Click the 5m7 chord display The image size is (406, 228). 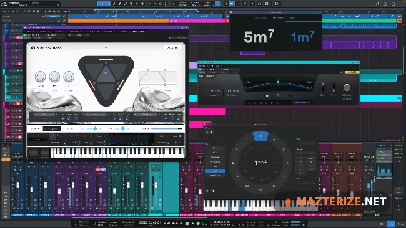coord(259,36)
